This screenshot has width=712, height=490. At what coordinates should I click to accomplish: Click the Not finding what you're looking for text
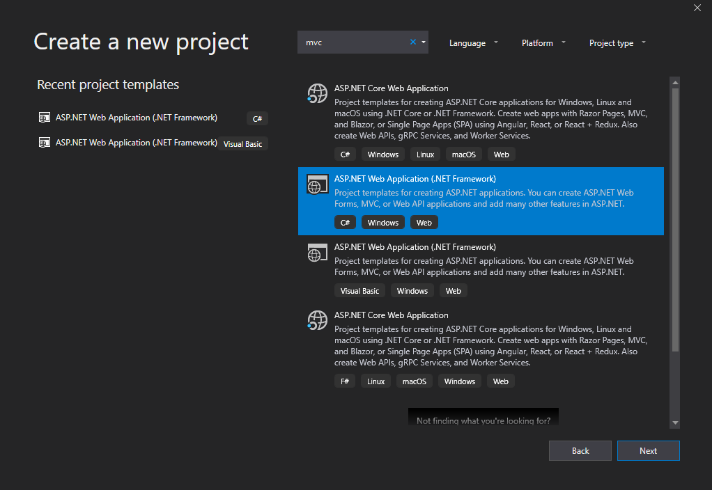pyautogui.click(x=483, y=420)
